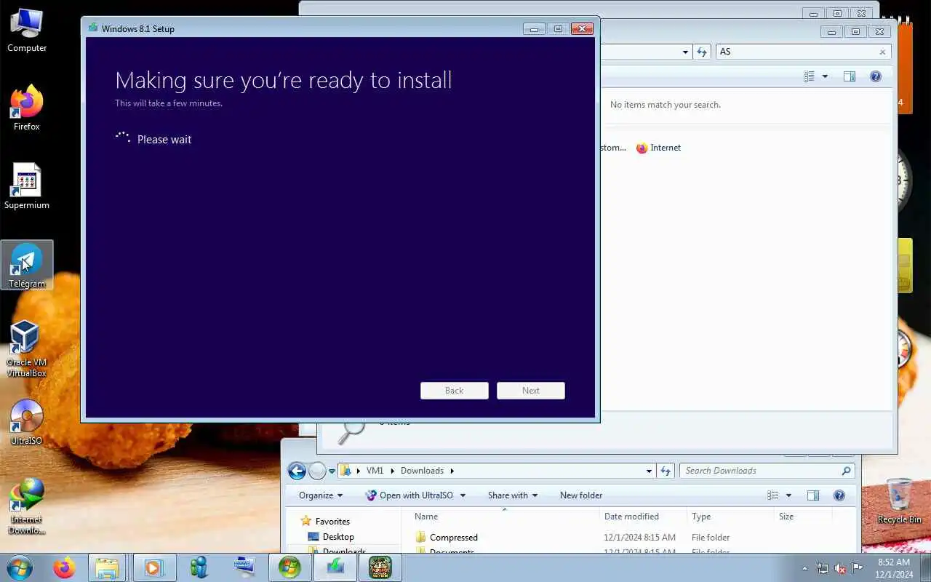Image resolution: width=931 pixels, height=582 pixels.
Task: Click the network icon in the system tray
Action: [x=822, y=568]
